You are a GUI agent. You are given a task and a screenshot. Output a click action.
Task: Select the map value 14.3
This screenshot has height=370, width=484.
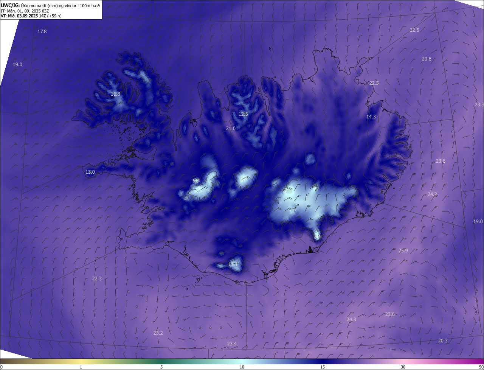tap(371, 117)
